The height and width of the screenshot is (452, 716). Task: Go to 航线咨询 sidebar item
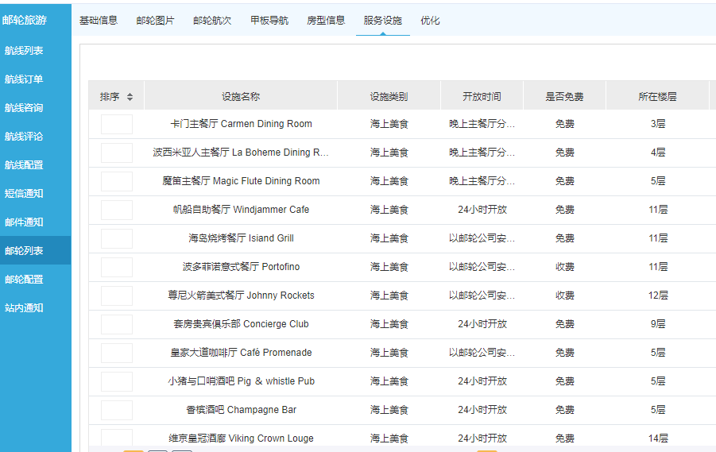pos(25,108)
